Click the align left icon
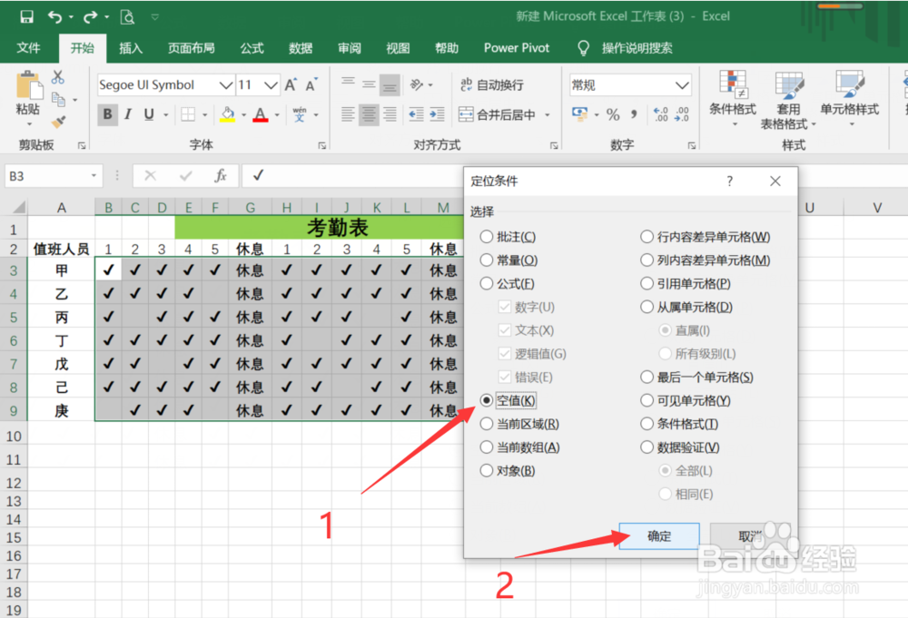The width and height of the screenshot is (908, 618). [x=348, y=114]
